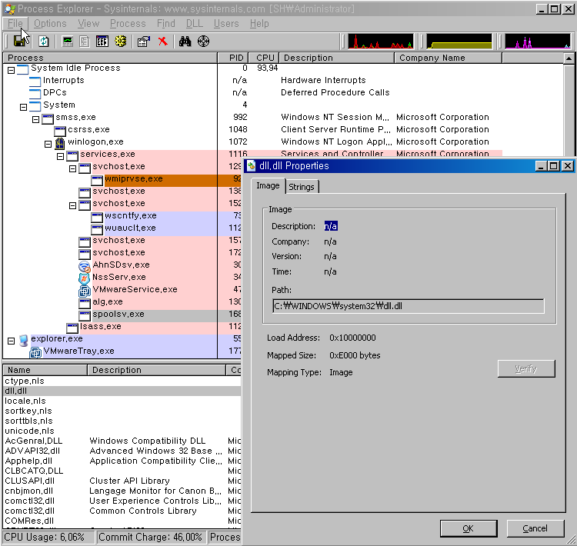Click Cancel in dll.dll Properties

[x=535, y=528]
